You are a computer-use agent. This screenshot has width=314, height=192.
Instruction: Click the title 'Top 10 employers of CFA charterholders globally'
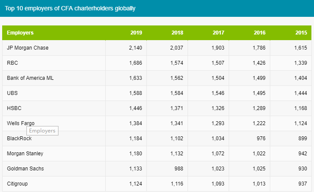click(x=70, y=8)
